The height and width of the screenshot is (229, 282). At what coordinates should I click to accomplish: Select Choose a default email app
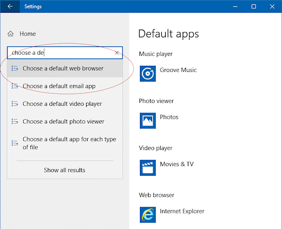tap(65, 86)
